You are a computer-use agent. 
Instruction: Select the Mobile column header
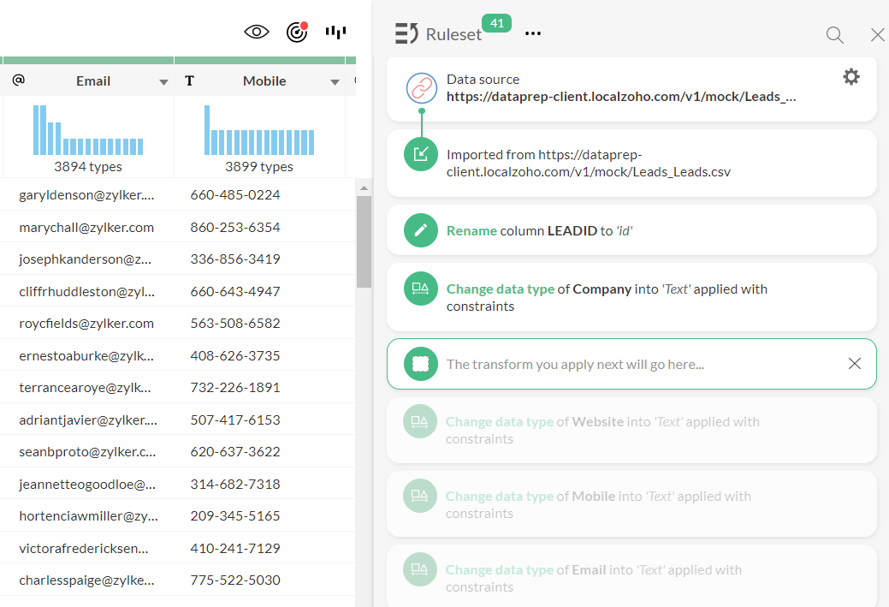click(x=259, y=81)
